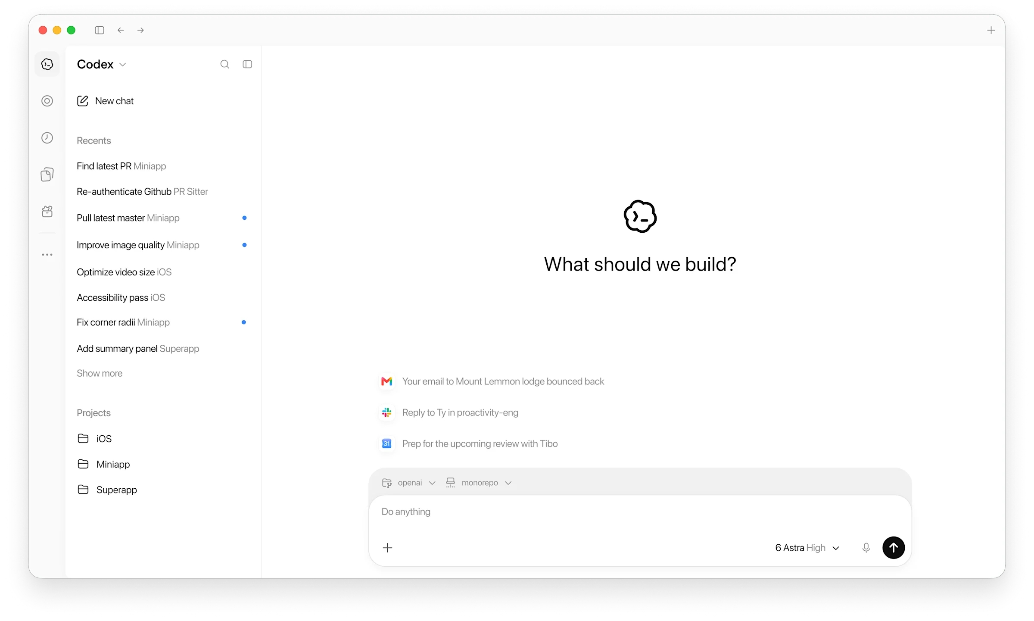
Task: Open the concentric circle icon in left rail
Action: click(x=47, y=101)
